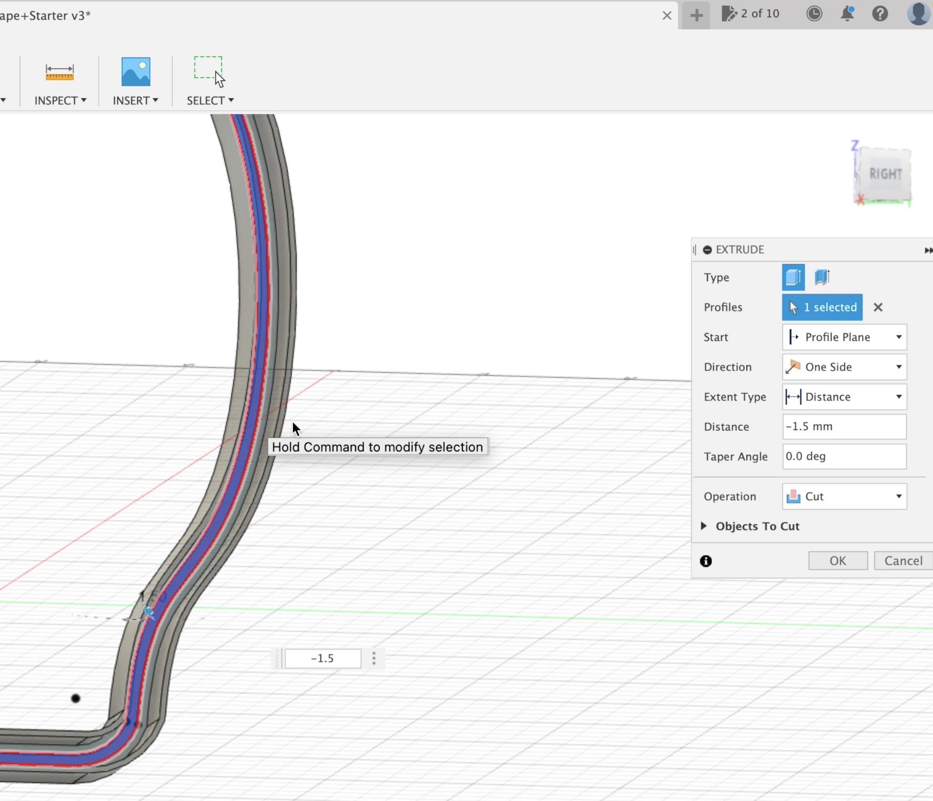Open the Start Profile Plane dropdown
Viewport: 933px width, 801px height.
(x=843, y=337)
